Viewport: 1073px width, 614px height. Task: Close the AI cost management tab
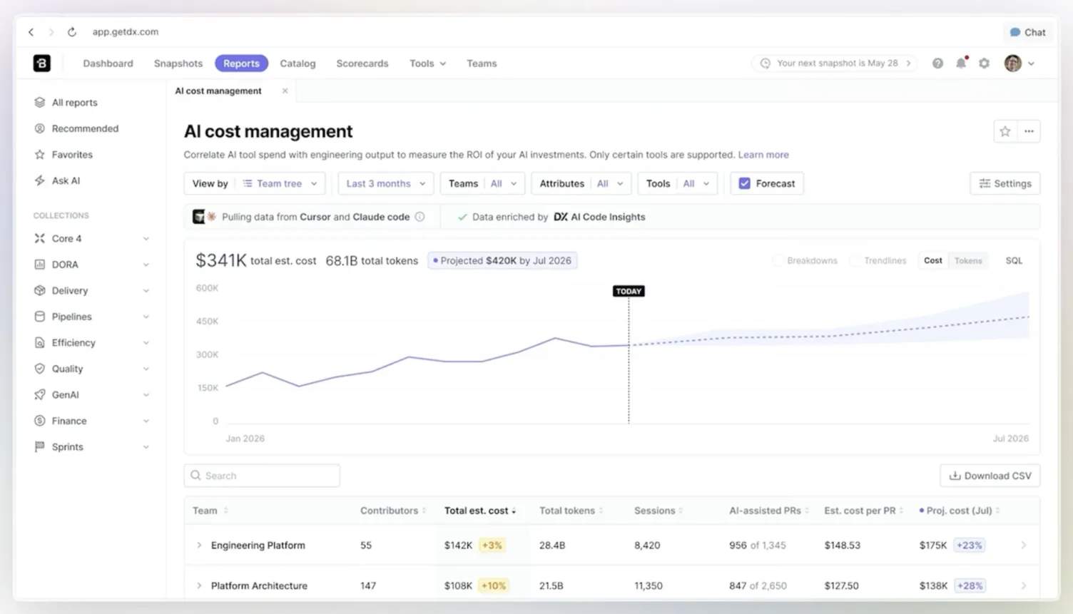(x=285, y=91)
